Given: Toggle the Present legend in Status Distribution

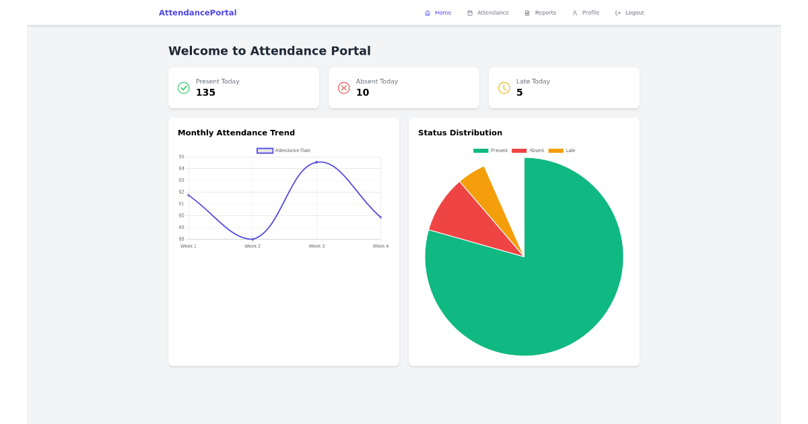Looking at the screenshot, I should (x=494, y=150).
